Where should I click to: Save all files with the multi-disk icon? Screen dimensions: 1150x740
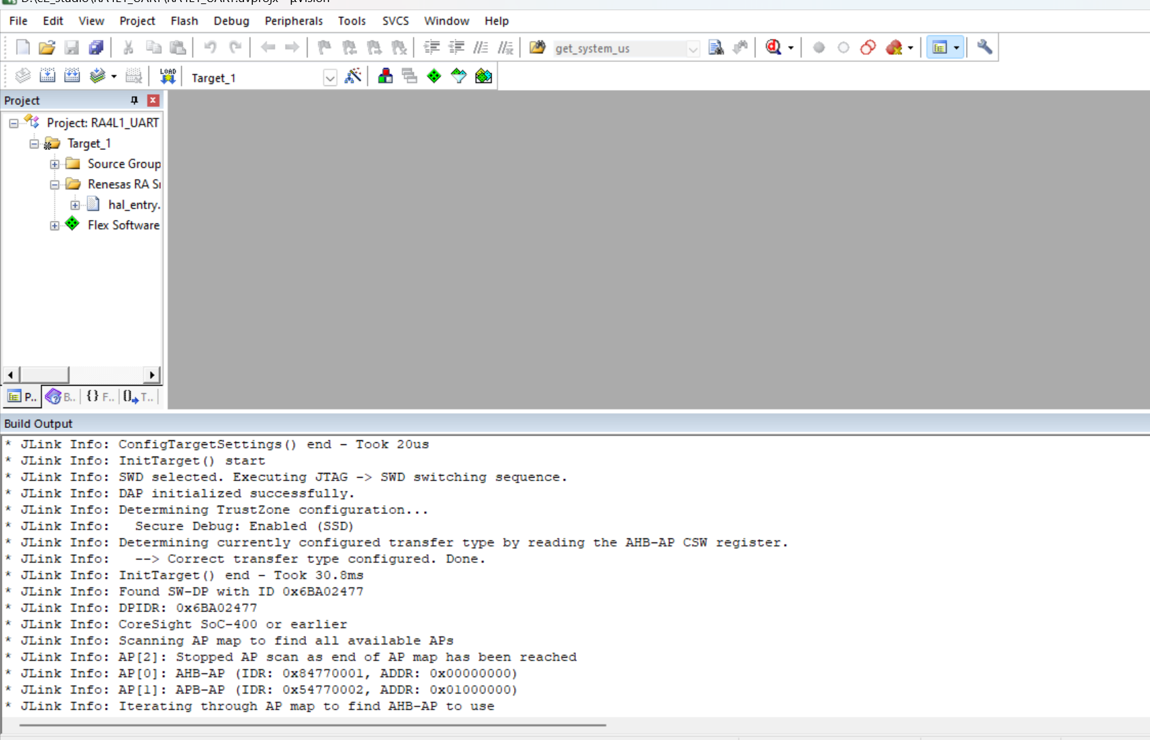[x=96, y=48]
